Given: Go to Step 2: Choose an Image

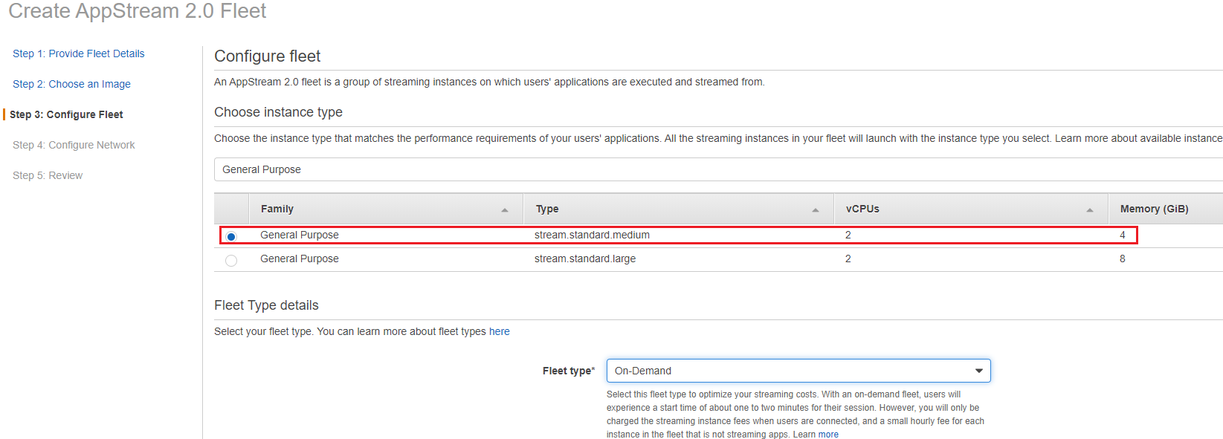Looking at the screenshot, I should point(71,84).
